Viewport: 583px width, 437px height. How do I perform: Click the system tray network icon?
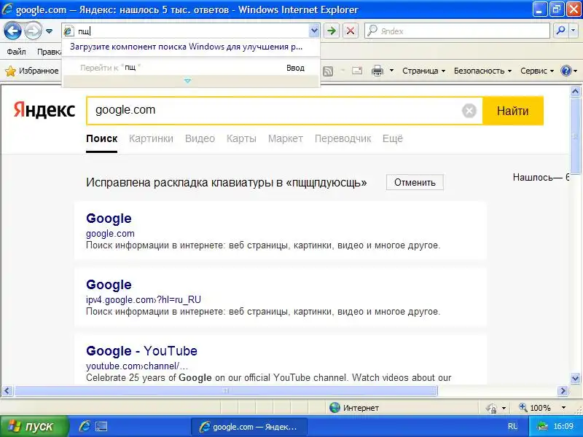click(542, 426)
